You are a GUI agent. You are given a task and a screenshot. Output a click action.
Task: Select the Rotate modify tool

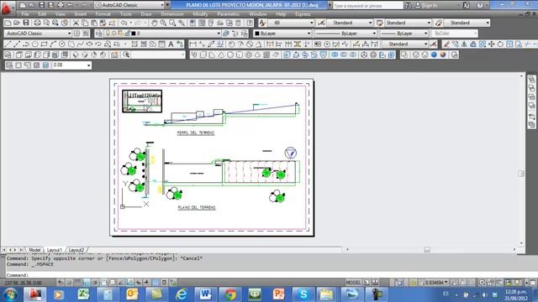500,44
